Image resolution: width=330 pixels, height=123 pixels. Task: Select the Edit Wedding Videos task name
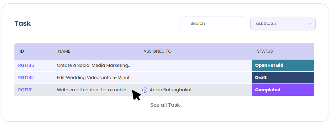[95, 78]
